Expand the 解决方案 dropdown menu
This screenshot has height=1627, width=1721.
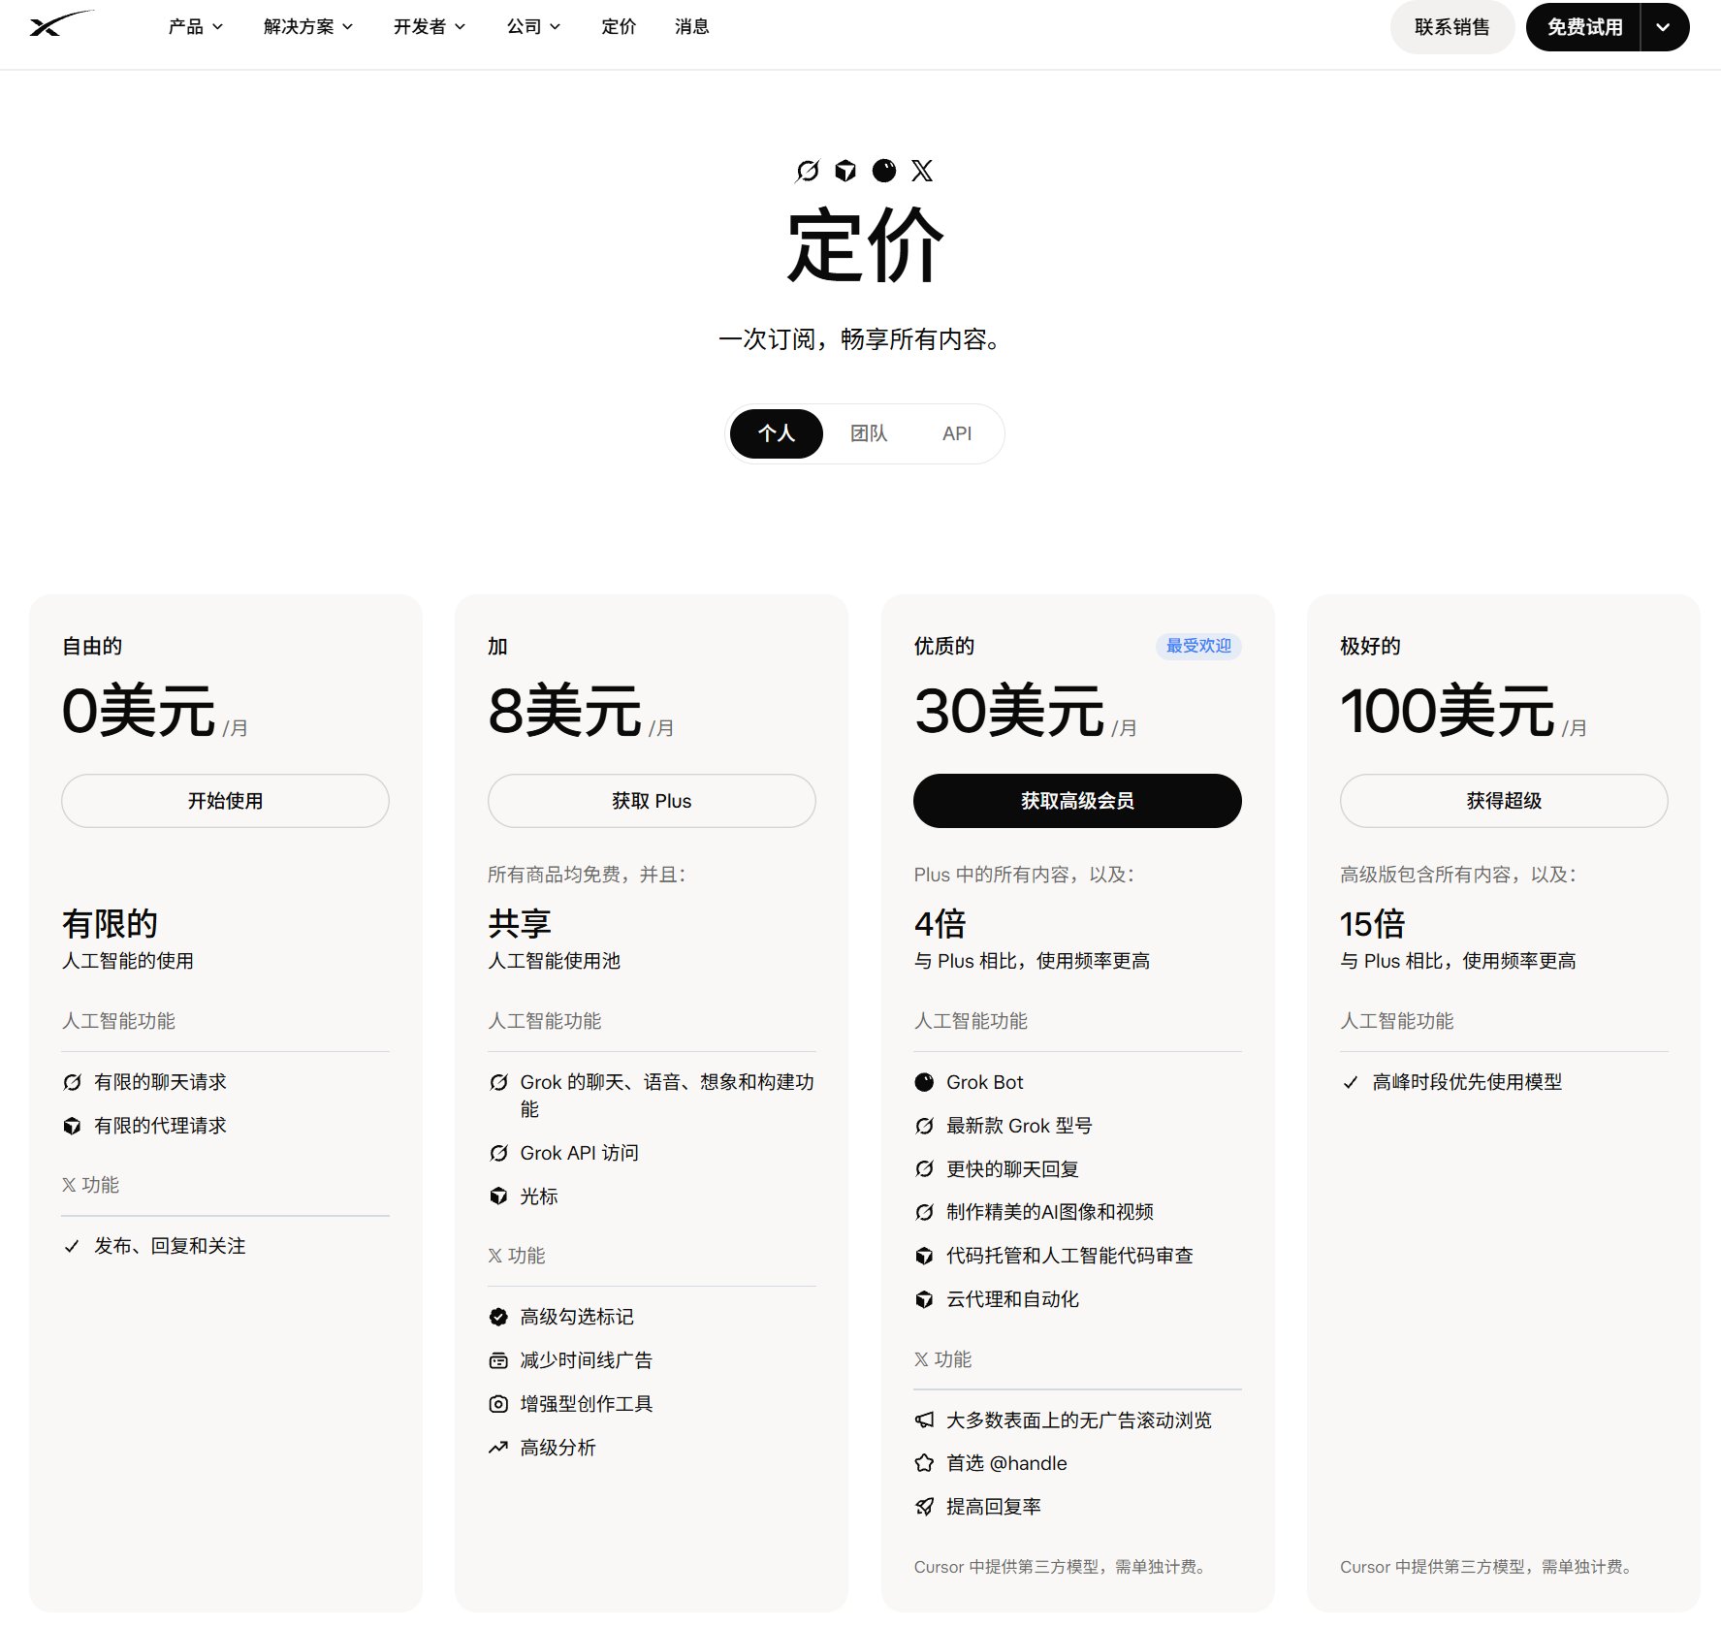[308, 27]
